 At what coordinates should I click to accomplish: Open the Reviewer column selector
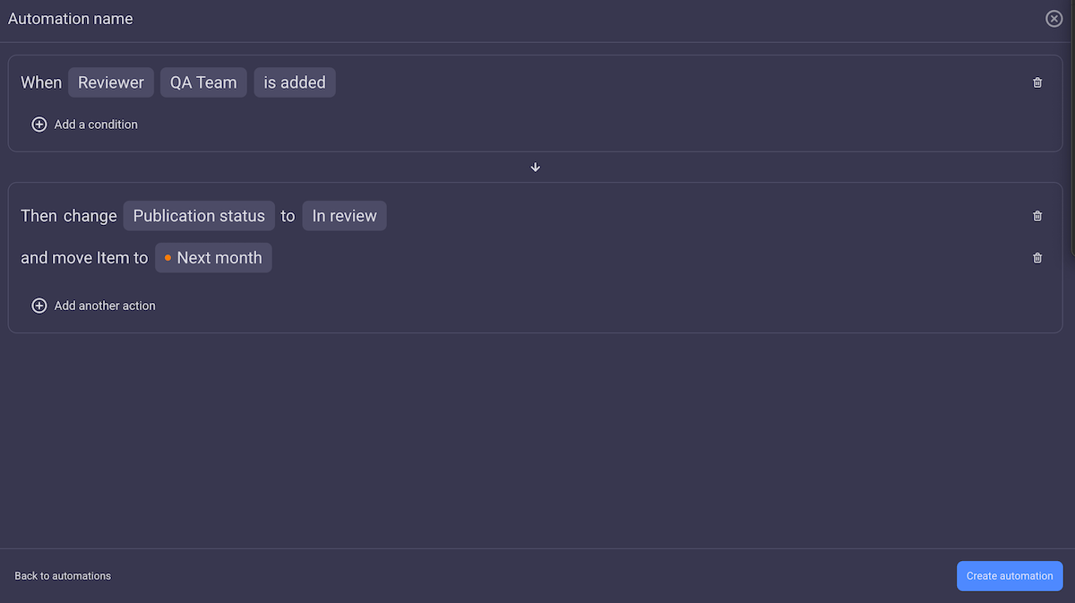[x=110, y=82]
